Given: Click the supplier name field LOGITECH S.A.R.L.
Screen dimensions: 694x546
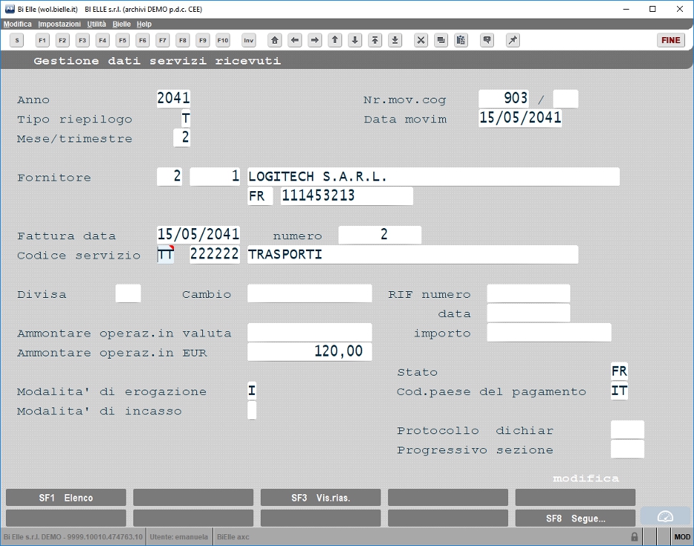Looking at the screenshot, I should point(433,176).
